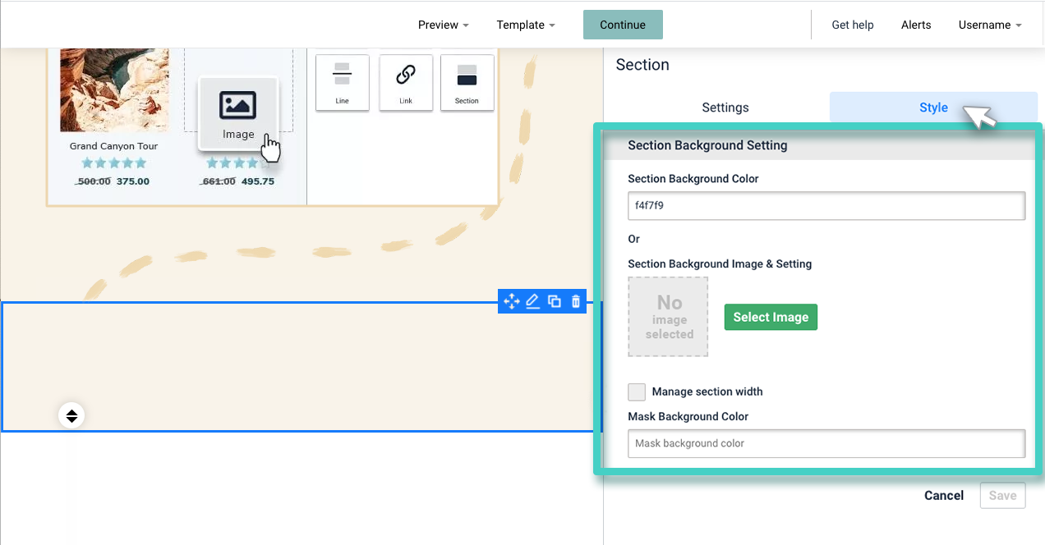The image size is (1045, 545).
Task: Select the Image element tile
Action: tap(238, 113)
